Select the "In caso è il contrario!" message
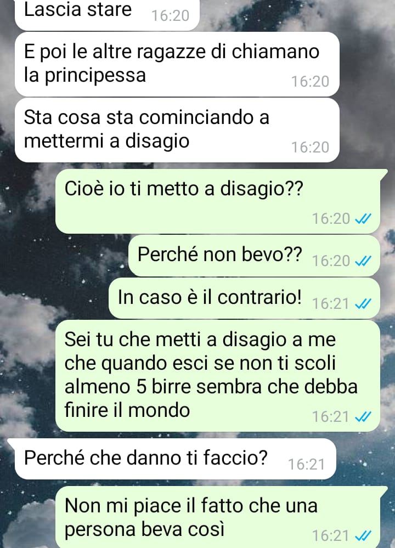 pos(244,298)
